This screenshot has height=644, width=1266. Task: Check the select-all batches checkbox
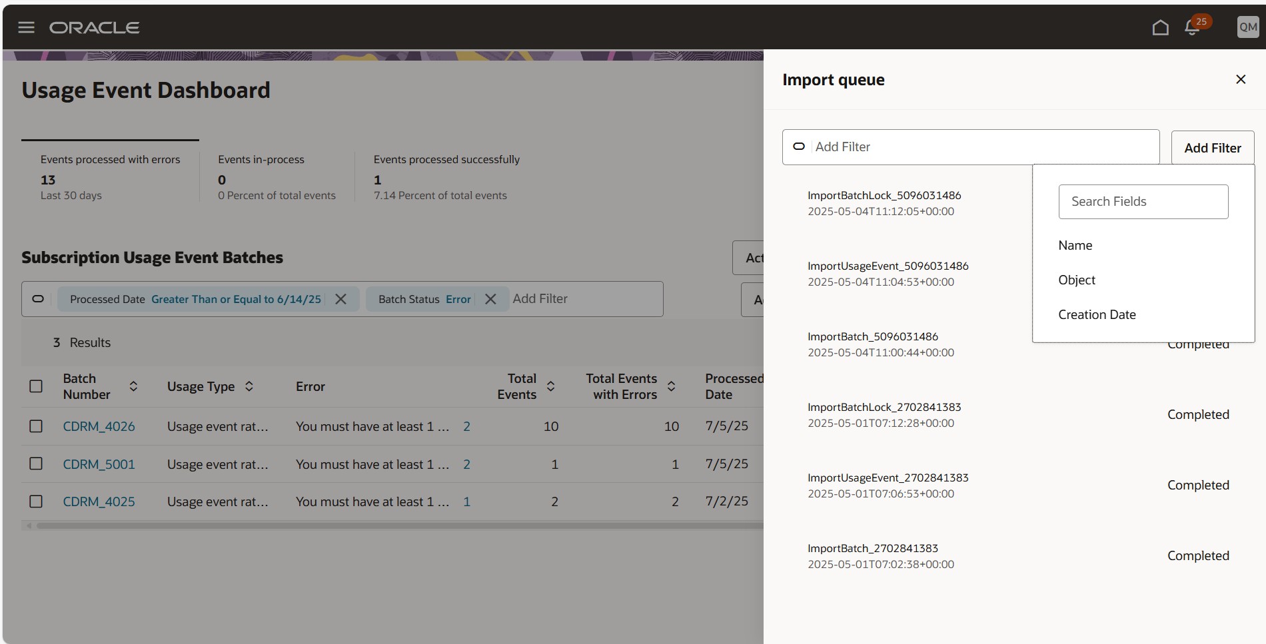(35, 386)
